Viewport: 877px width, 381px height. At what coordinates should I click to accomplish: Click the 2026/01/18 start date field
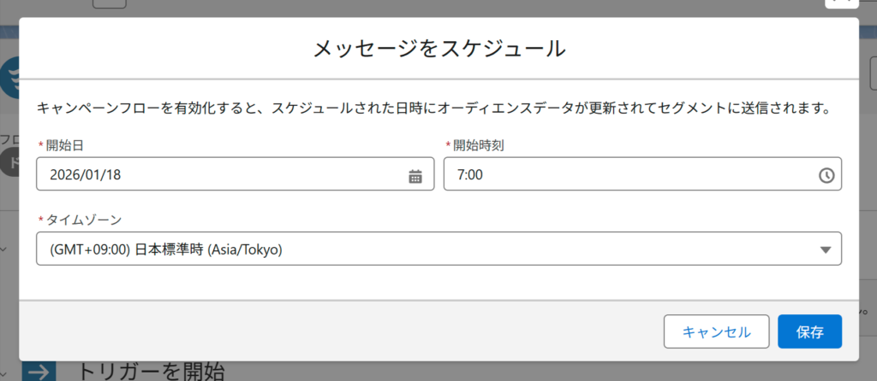[x=236, y=174]
